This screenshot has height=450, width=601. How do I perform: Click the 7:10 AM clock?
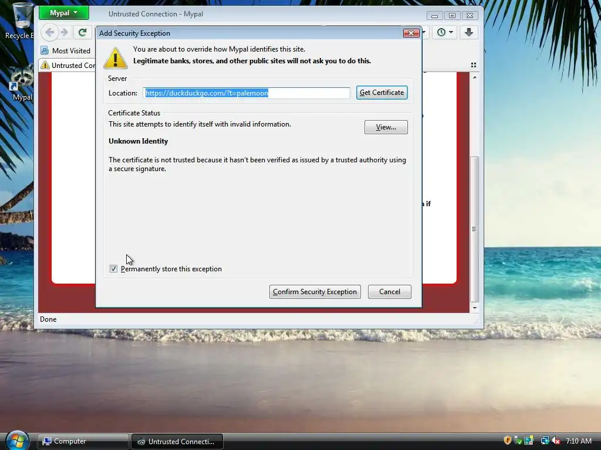pyautogui.click(x=578, y=441)
